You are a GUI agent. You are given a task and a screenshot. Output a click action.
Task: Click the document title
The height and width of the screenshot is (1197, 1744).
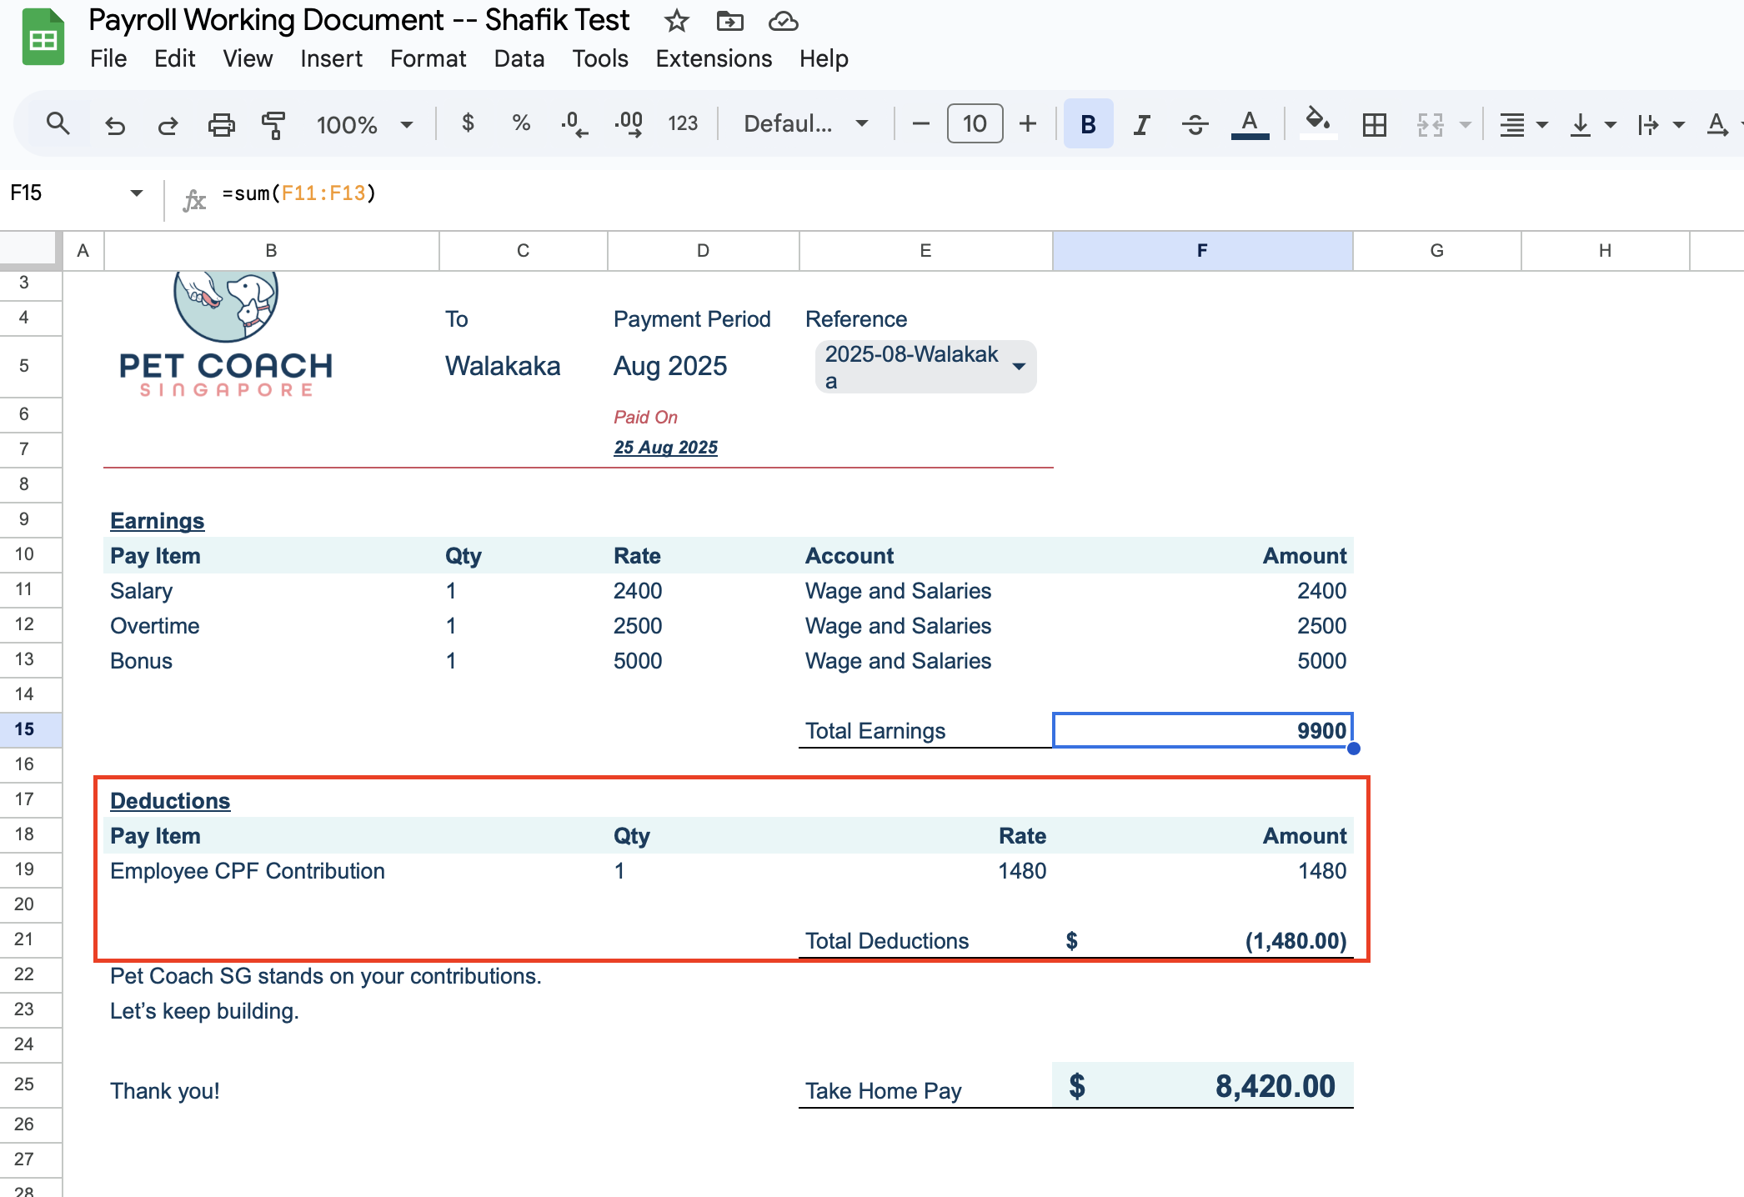click(x=359, y=20)
